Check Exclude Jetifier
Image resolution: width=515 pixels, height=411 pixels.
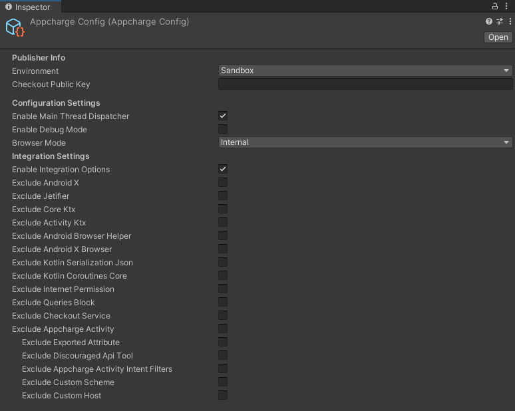point(223,196)
